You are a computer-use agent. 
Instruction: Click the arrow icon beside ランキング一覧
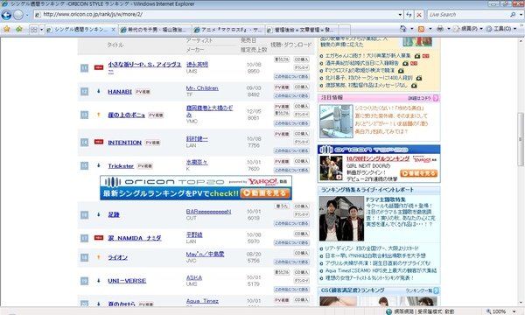436,290
